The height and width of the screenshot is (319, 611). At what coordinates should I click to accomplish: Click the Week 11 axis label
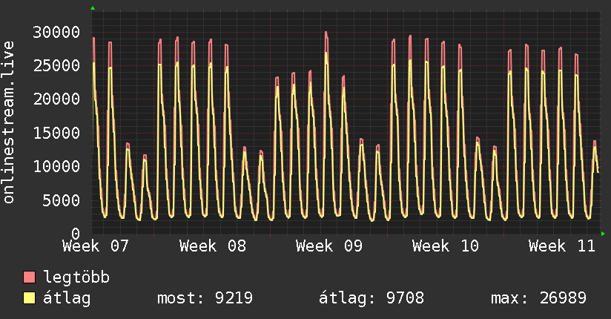coord(562,246)
